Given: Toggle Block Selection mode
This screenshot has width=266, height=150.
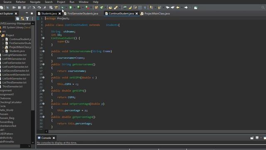Looking at the screenshot, I should (x=140, y=7).
